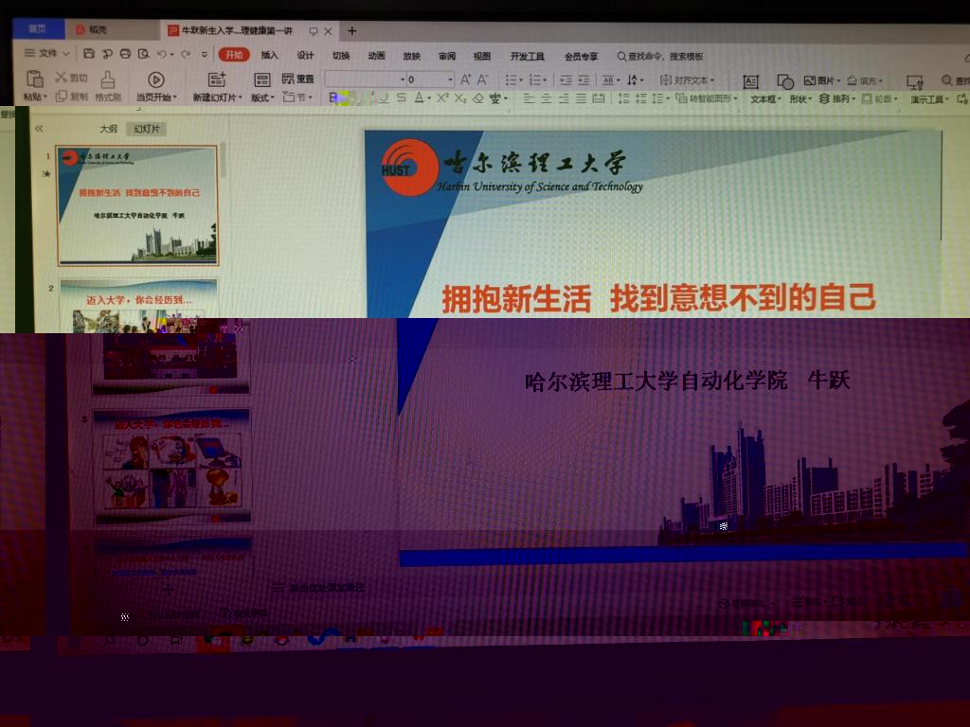Open the 会员专享 member exclusive tab
The width and height of the screenshot is (970, 727).
(581, 56)
